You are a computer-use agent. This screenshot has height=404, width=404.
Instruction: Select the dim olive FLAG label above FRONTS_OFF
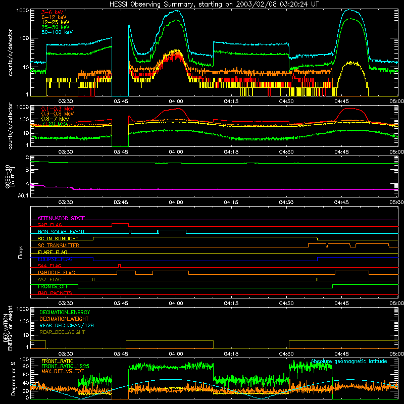click(49, 279)
